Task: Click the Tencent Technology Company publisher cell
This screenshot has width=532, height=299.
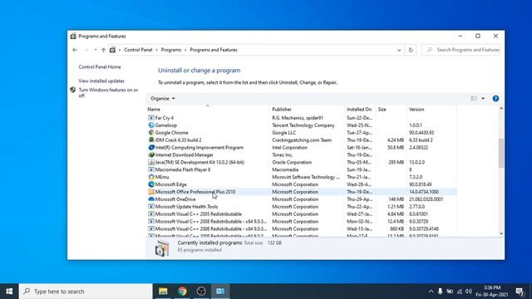Action: [303, 125]
